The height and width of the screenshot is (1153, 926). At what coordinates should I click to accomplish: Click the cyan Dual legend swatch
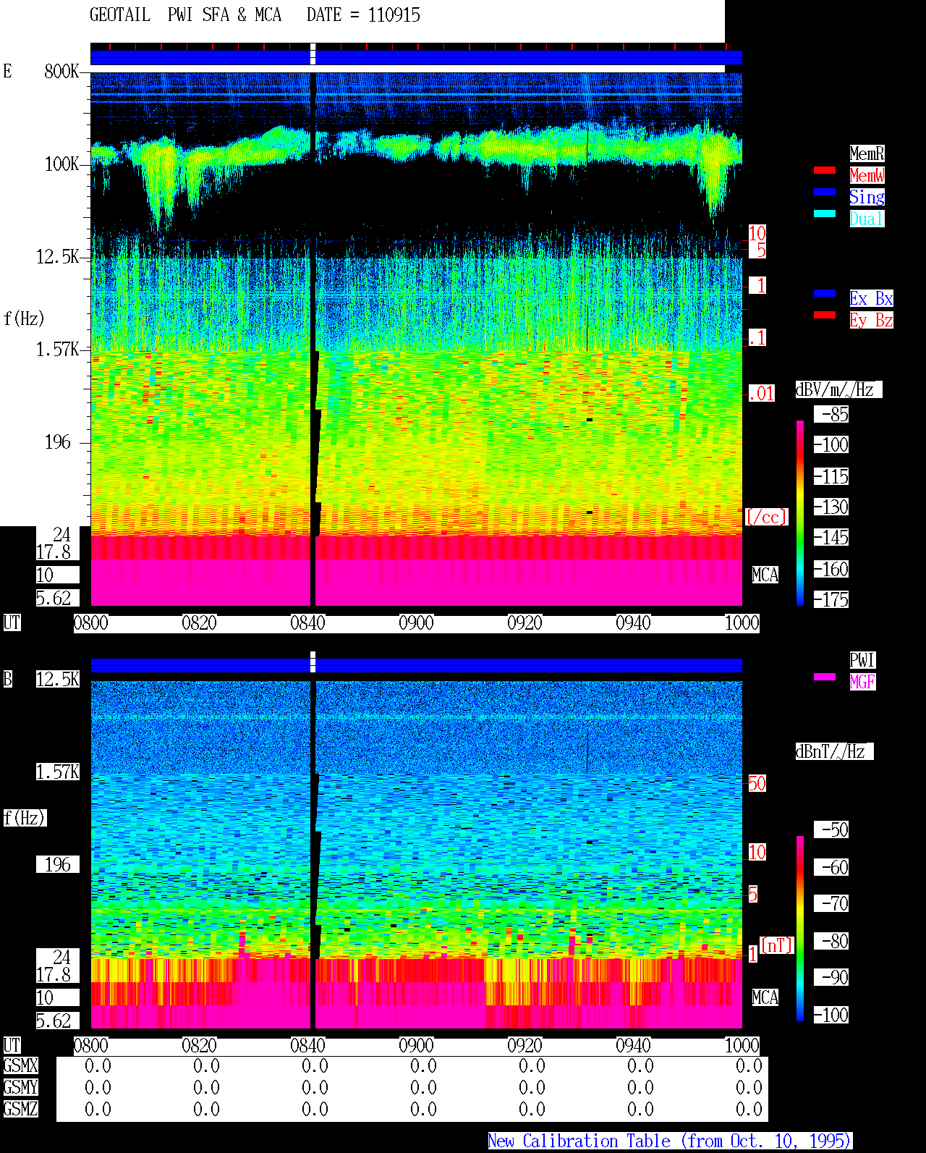coord(825,214)
